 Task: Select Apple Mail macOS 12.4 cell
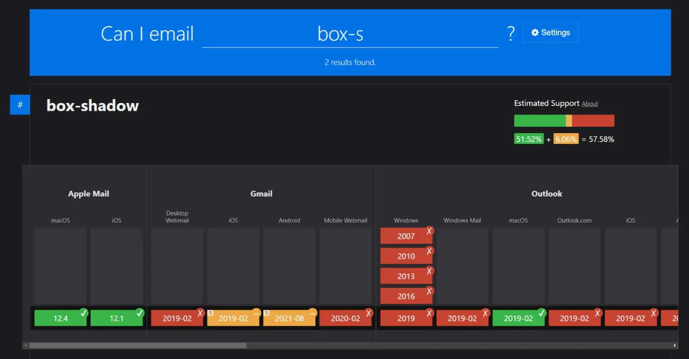[x=61, y=318]
